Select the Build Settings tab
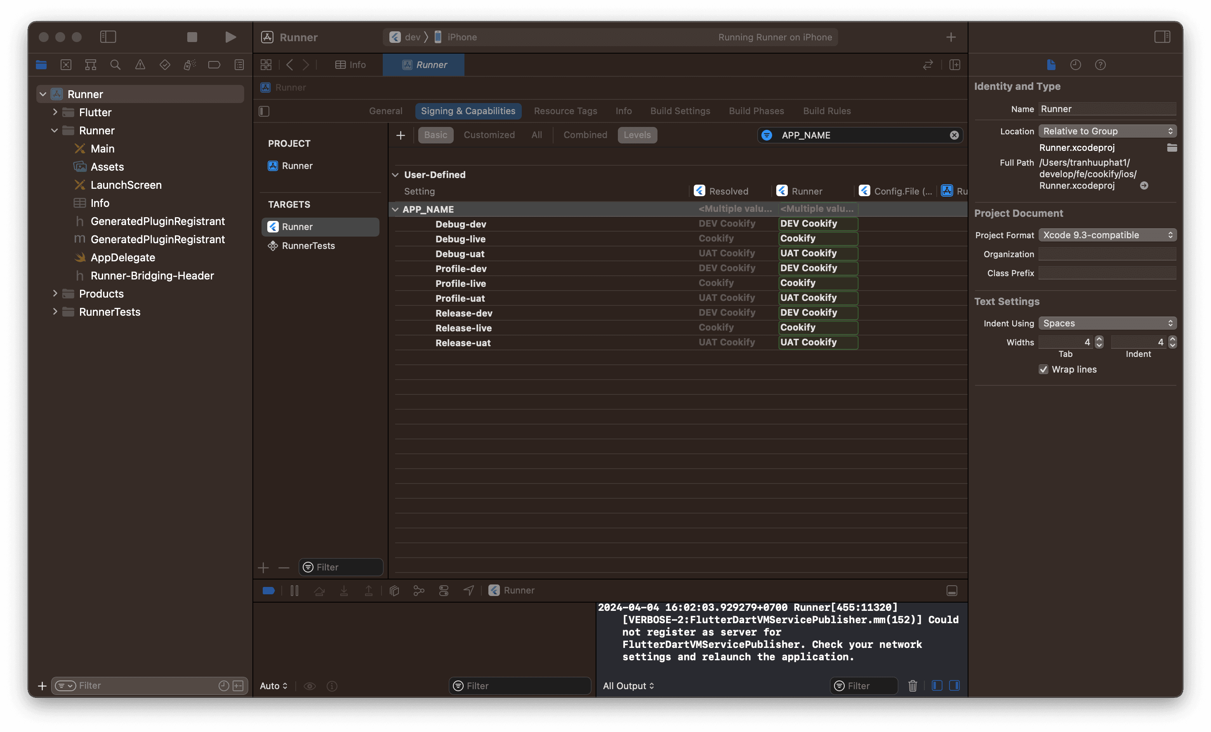The height and width of the screenshot is (732, 1211). coord(680,110)
